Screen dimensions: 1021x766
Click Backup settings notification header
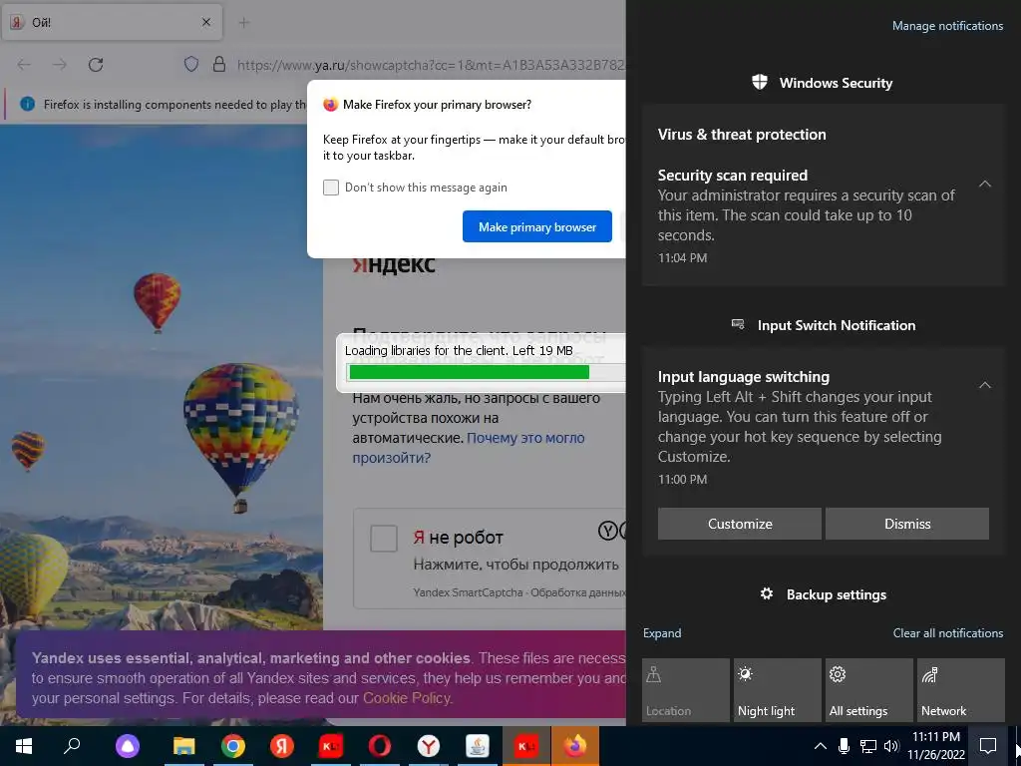824,594
